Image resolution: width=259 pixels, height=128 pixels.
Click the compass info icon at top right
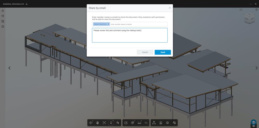[256, 10]
